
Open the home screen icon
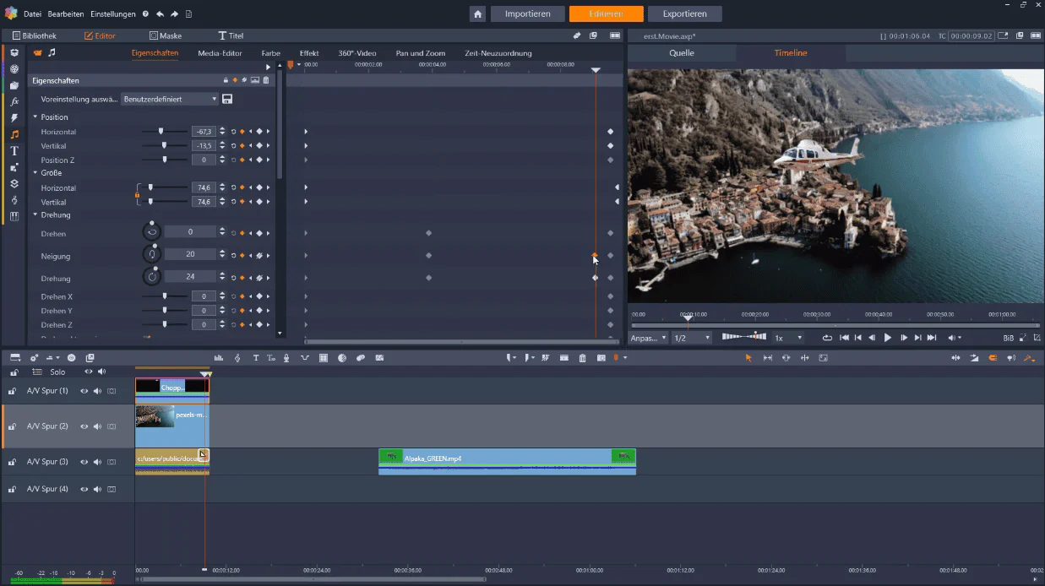[x=478, y=14]
